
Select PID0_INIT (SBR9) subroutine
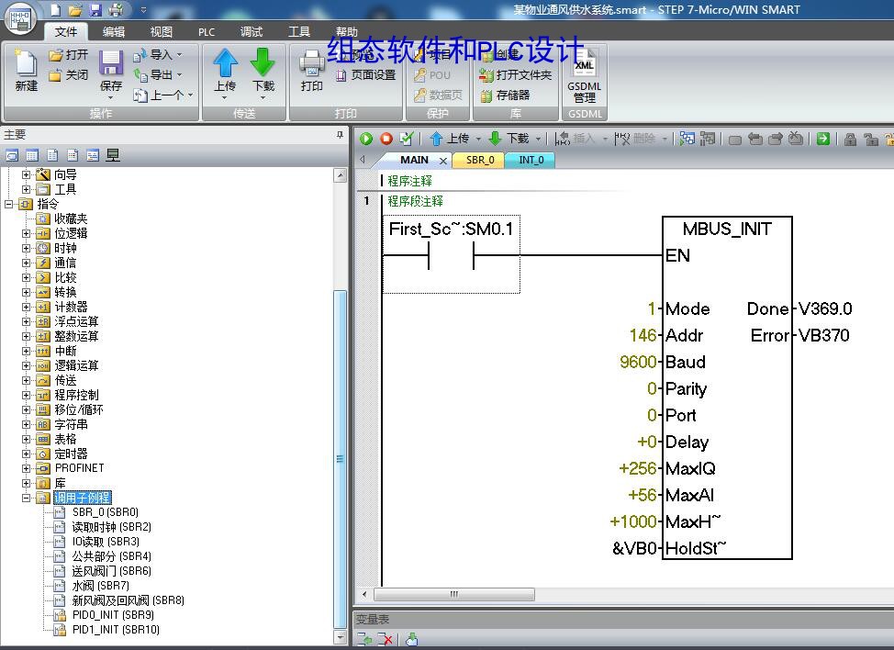coord(113,615)
